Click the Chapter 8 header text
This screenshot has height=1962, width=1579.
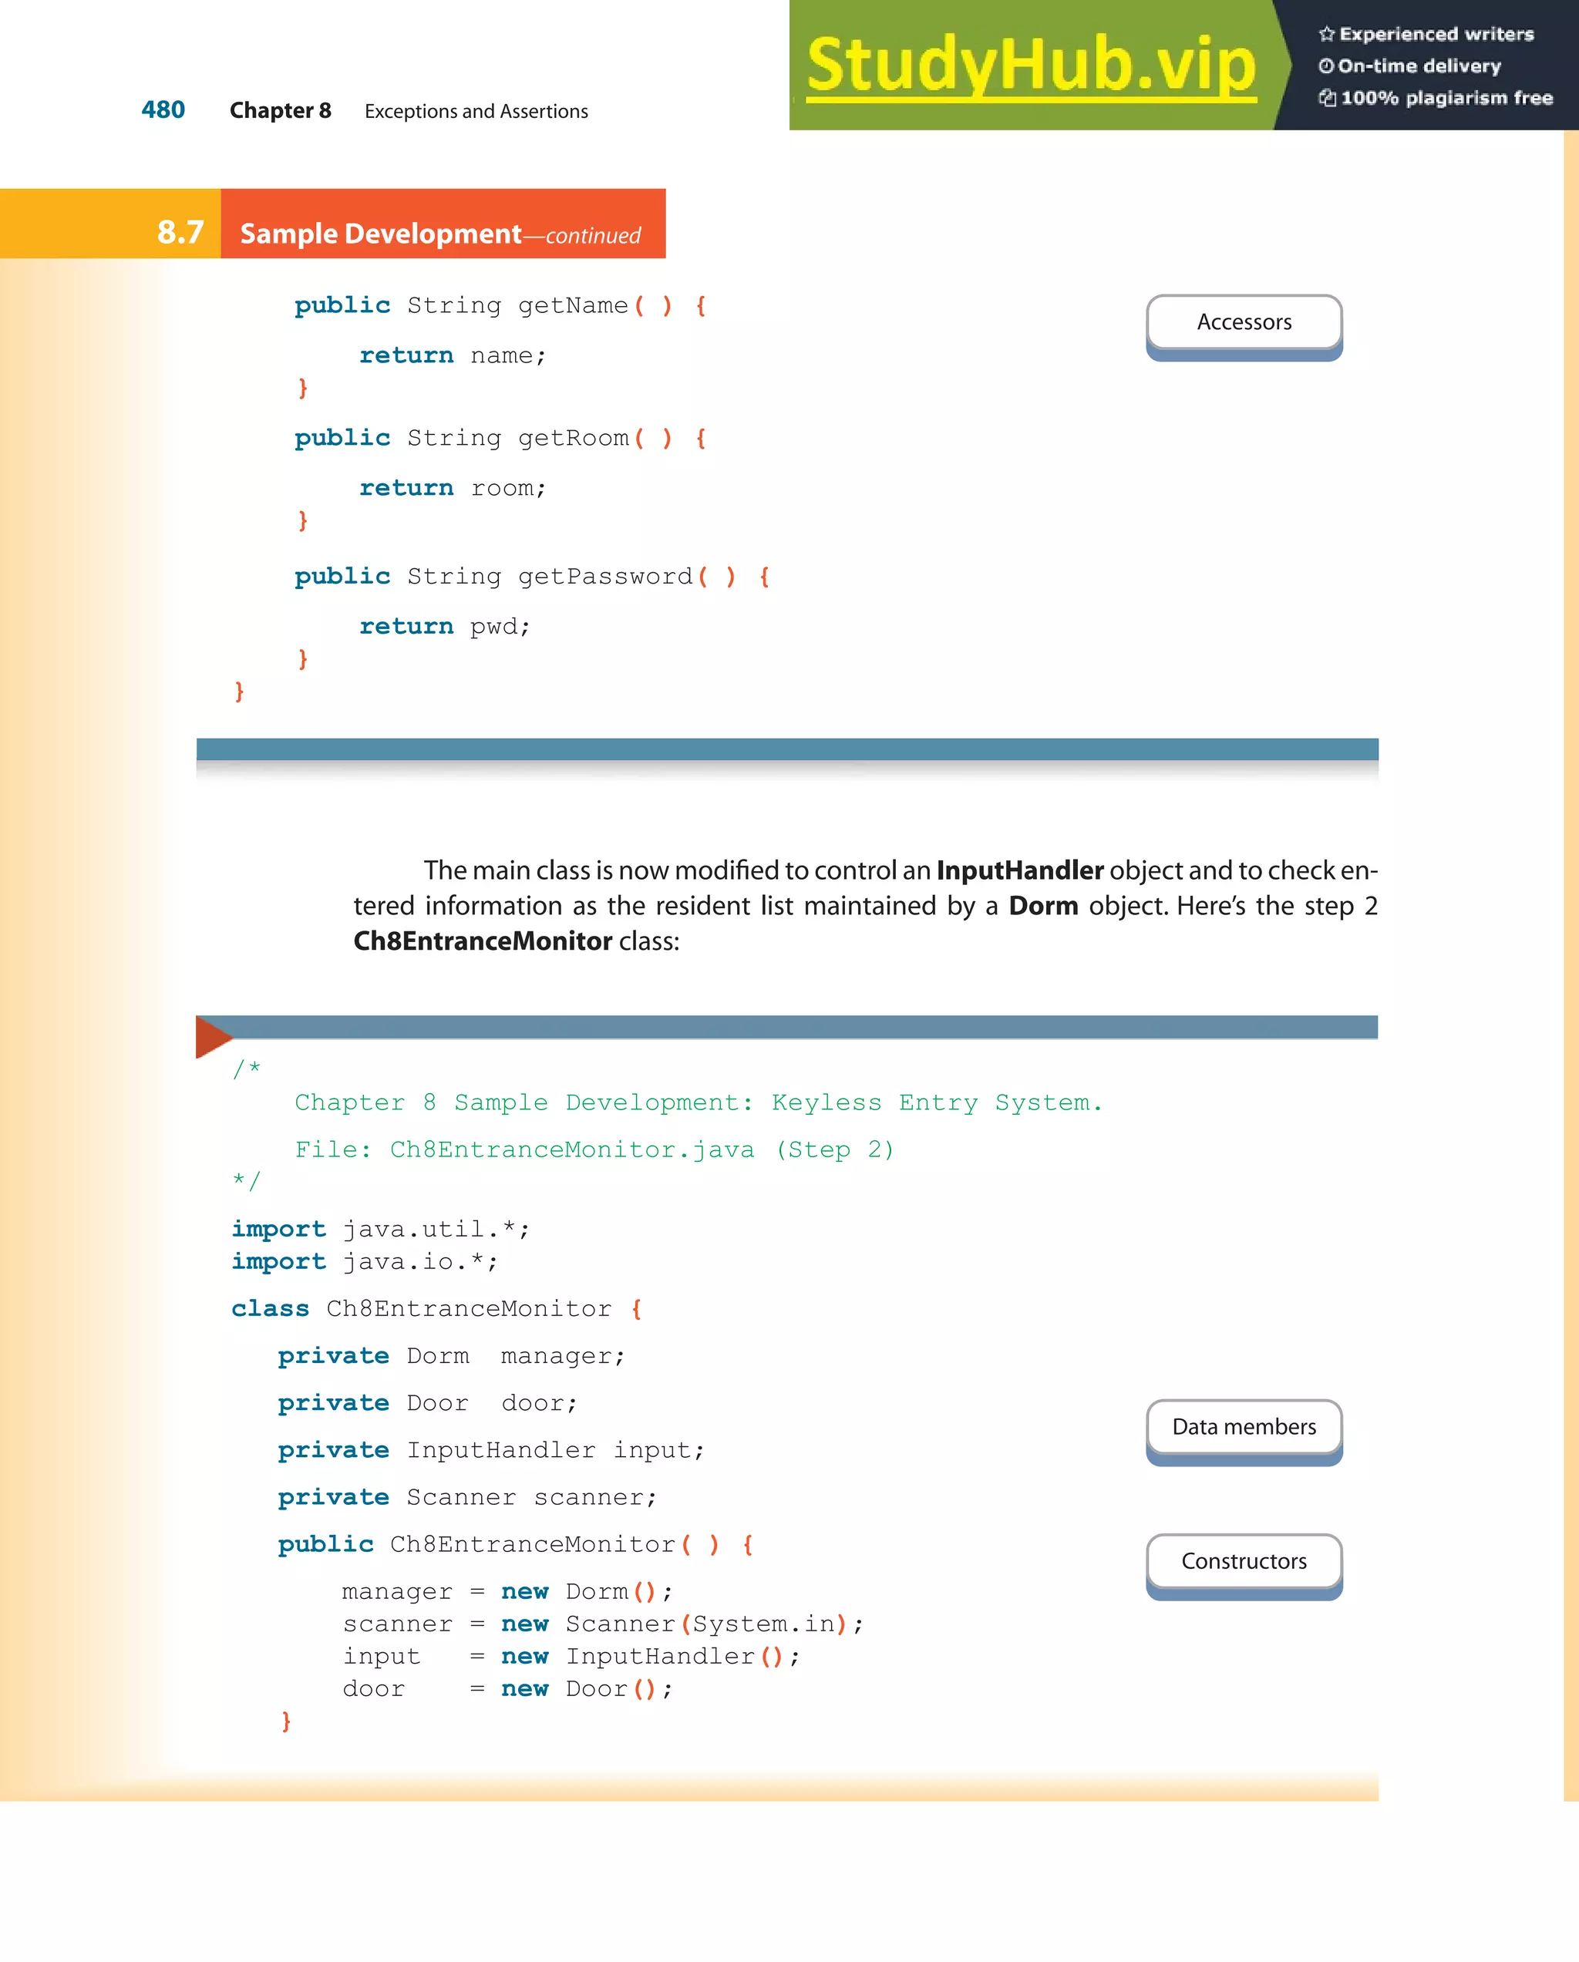(x=279, y=111)
